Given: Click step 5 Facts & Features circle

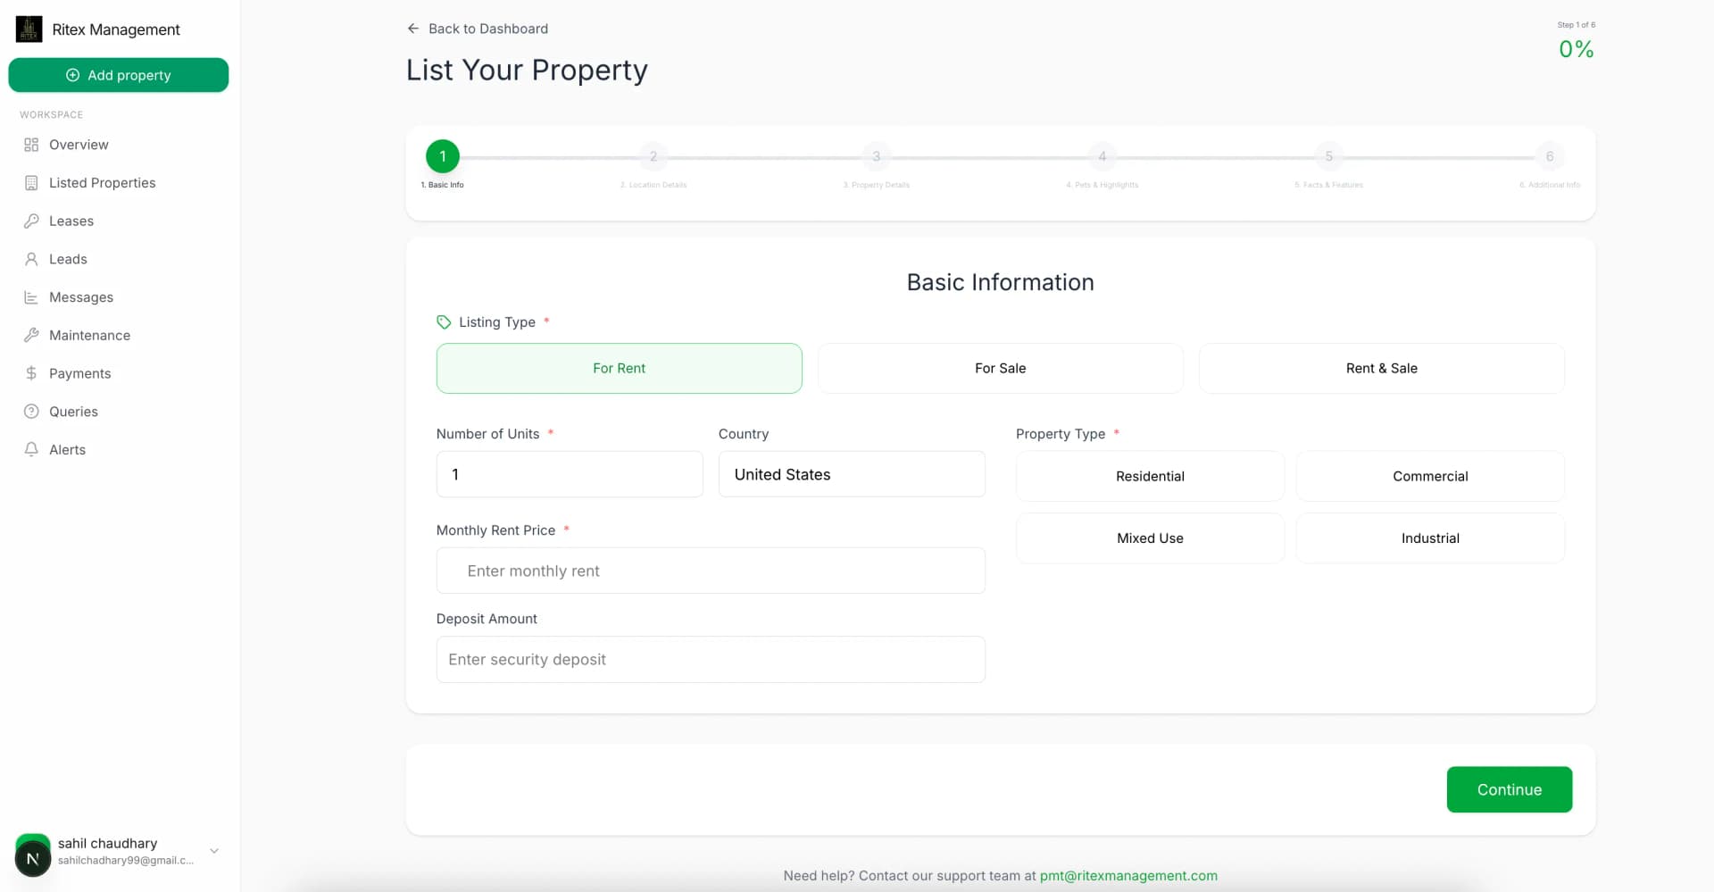Looking at the screenshot, I should [1329, 156].
